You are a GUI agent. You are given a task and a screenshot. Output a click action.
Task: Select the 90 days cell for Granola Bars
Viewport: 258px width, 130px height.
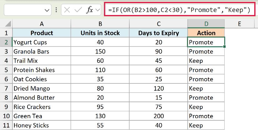(x=159, y=51)
